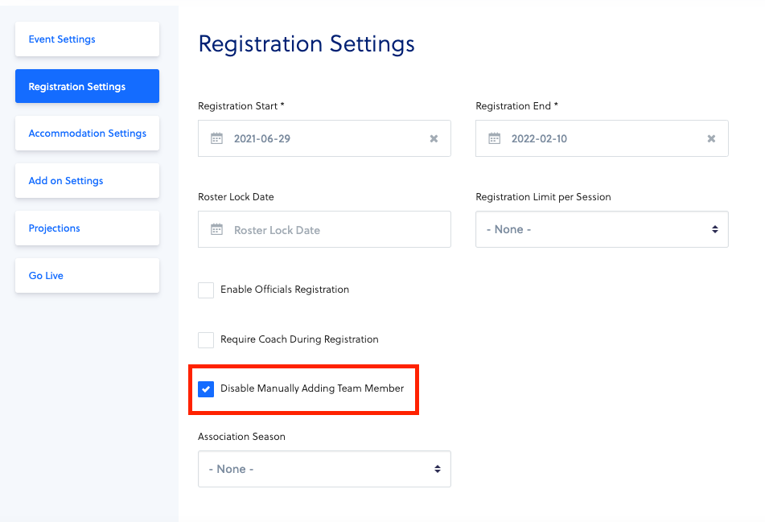765x522 pixels.
Task: Click the Roster Lock Date calendar icon
Action: [x=216, y=229]
